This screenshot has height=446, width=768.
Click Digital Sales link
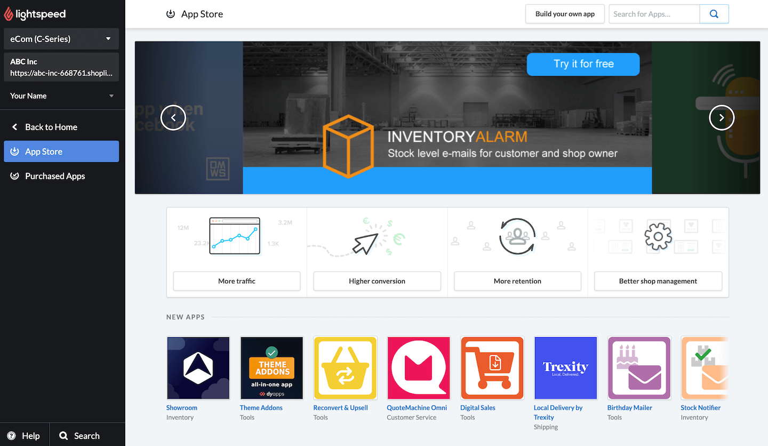[x=478, y=408]
